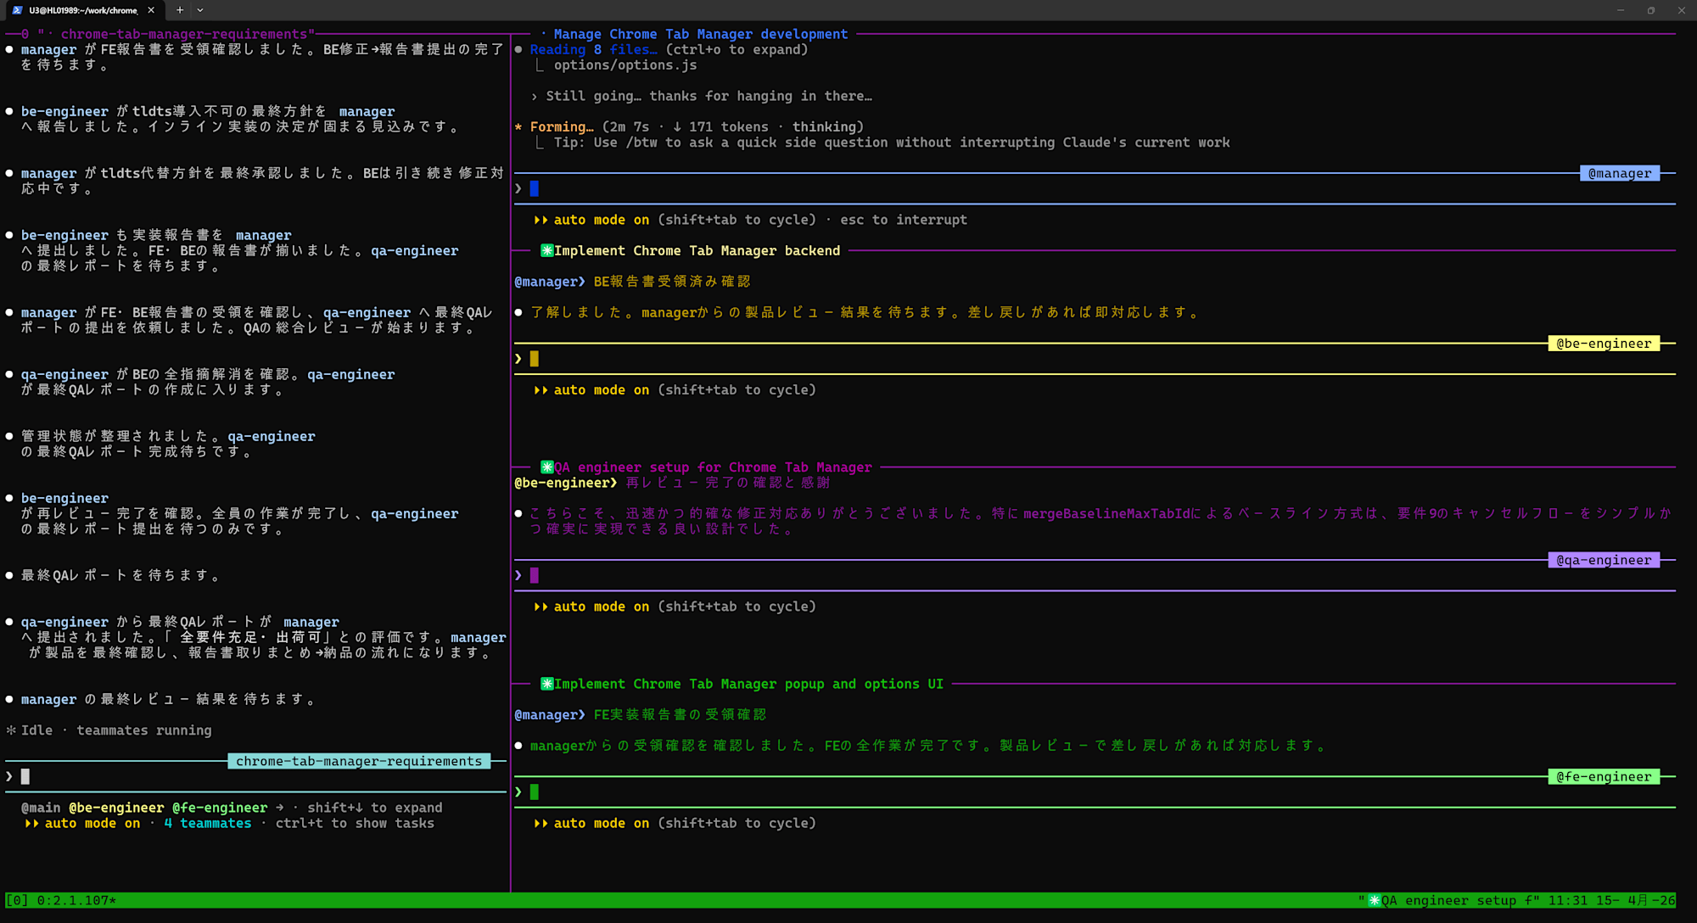Open a new terminal tab with plus button

point(180,10)
